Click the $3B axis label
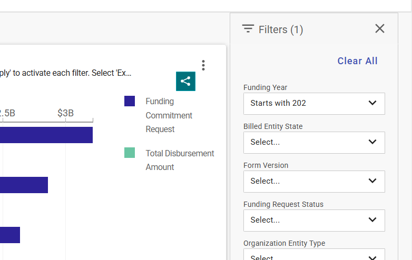The image size is (412, 260). [65, 113]
